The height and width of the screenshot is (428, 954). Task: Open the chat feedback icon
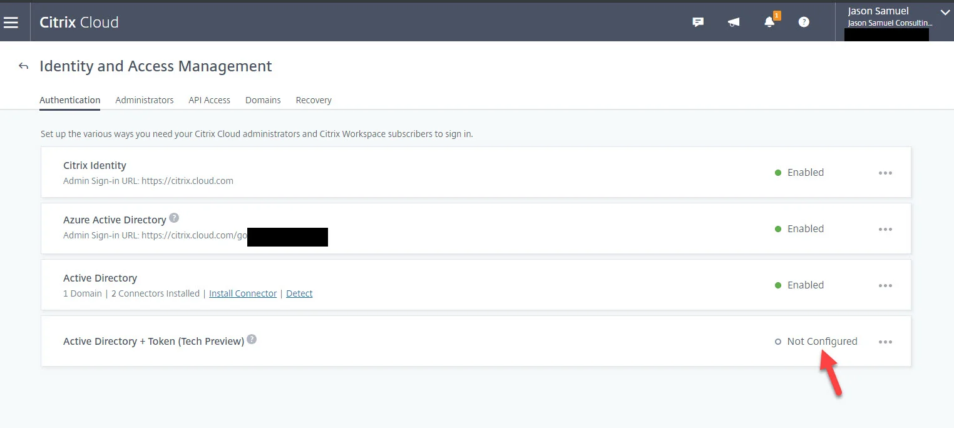698,23
